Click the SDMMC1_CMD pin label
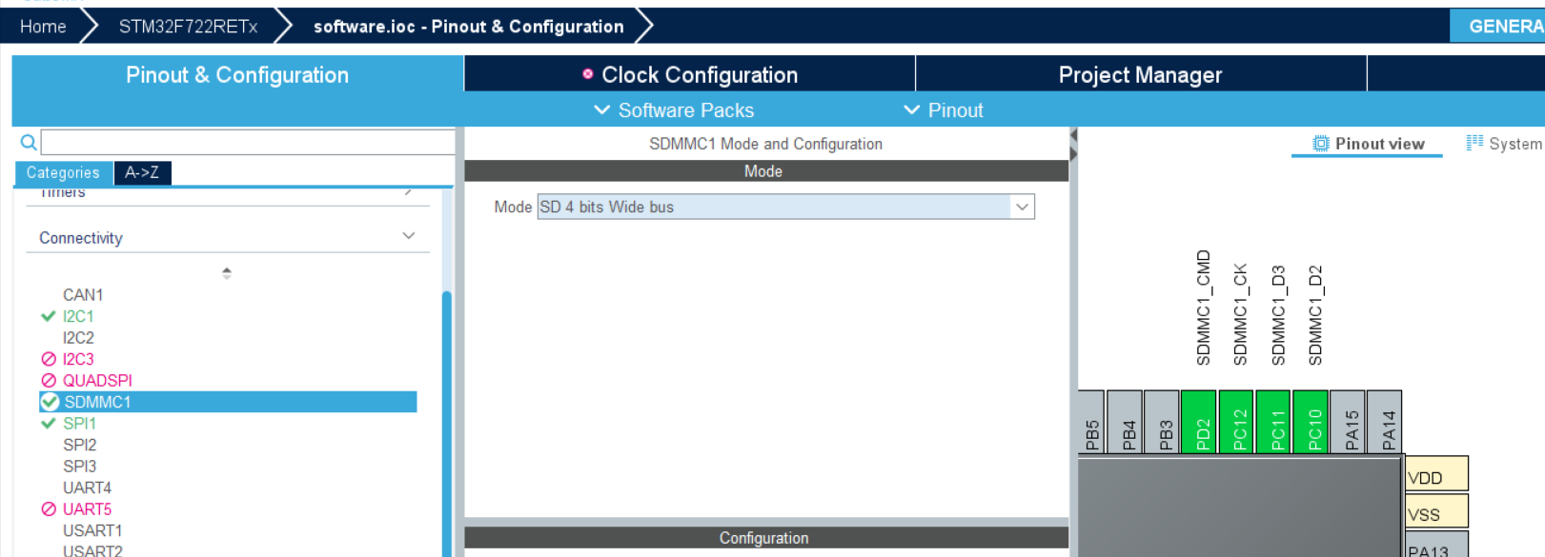This screenshot has height=557, width=1545. pos(1203,308)
